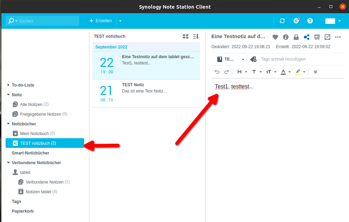Open the font size button
349x222 pixels.
pyautogui.click(x=269, y=72)
